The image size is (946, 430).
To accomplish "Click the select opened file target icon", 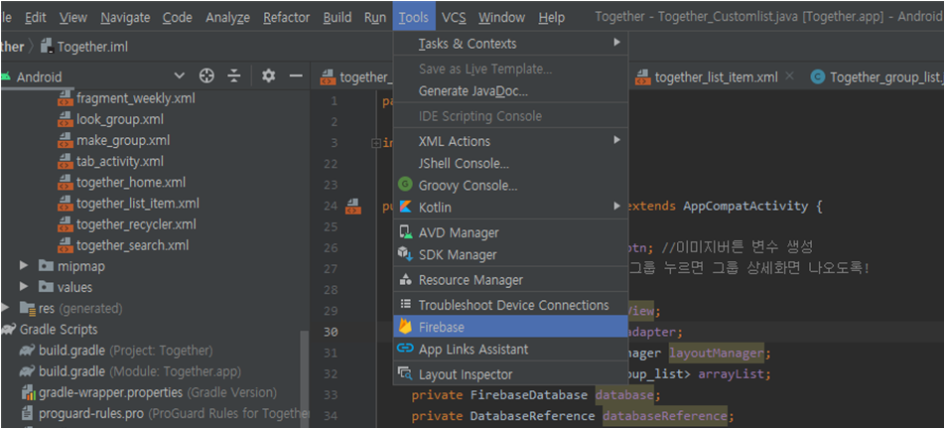I will (x=206, y=76).
